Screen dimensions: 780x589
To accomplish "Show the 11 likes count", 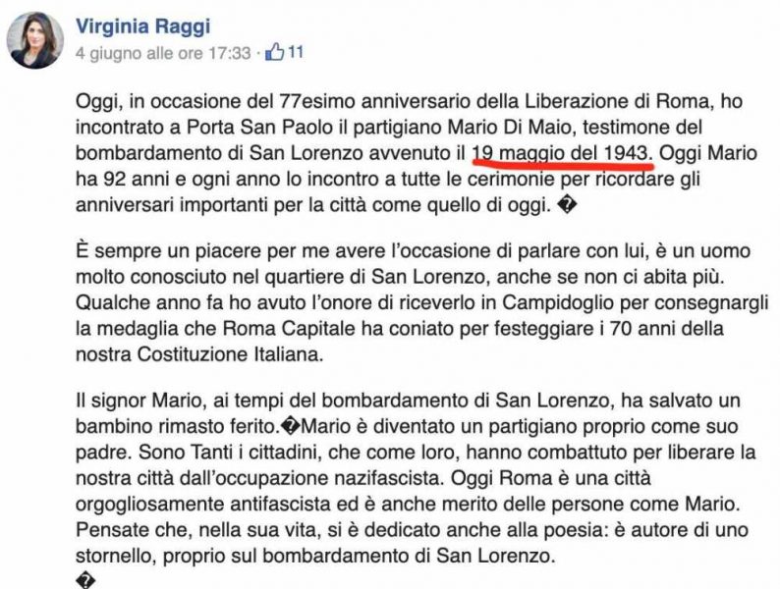I will [296, 52].
